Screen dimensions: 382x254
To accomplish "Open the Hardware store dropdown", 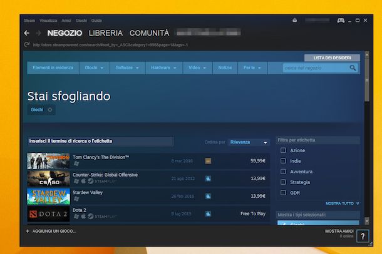I will (163, 68).
